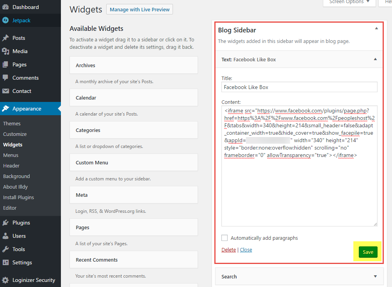Open the Settings menu
The height and width of the screenshot is (287, 392).
pos(30,262)
